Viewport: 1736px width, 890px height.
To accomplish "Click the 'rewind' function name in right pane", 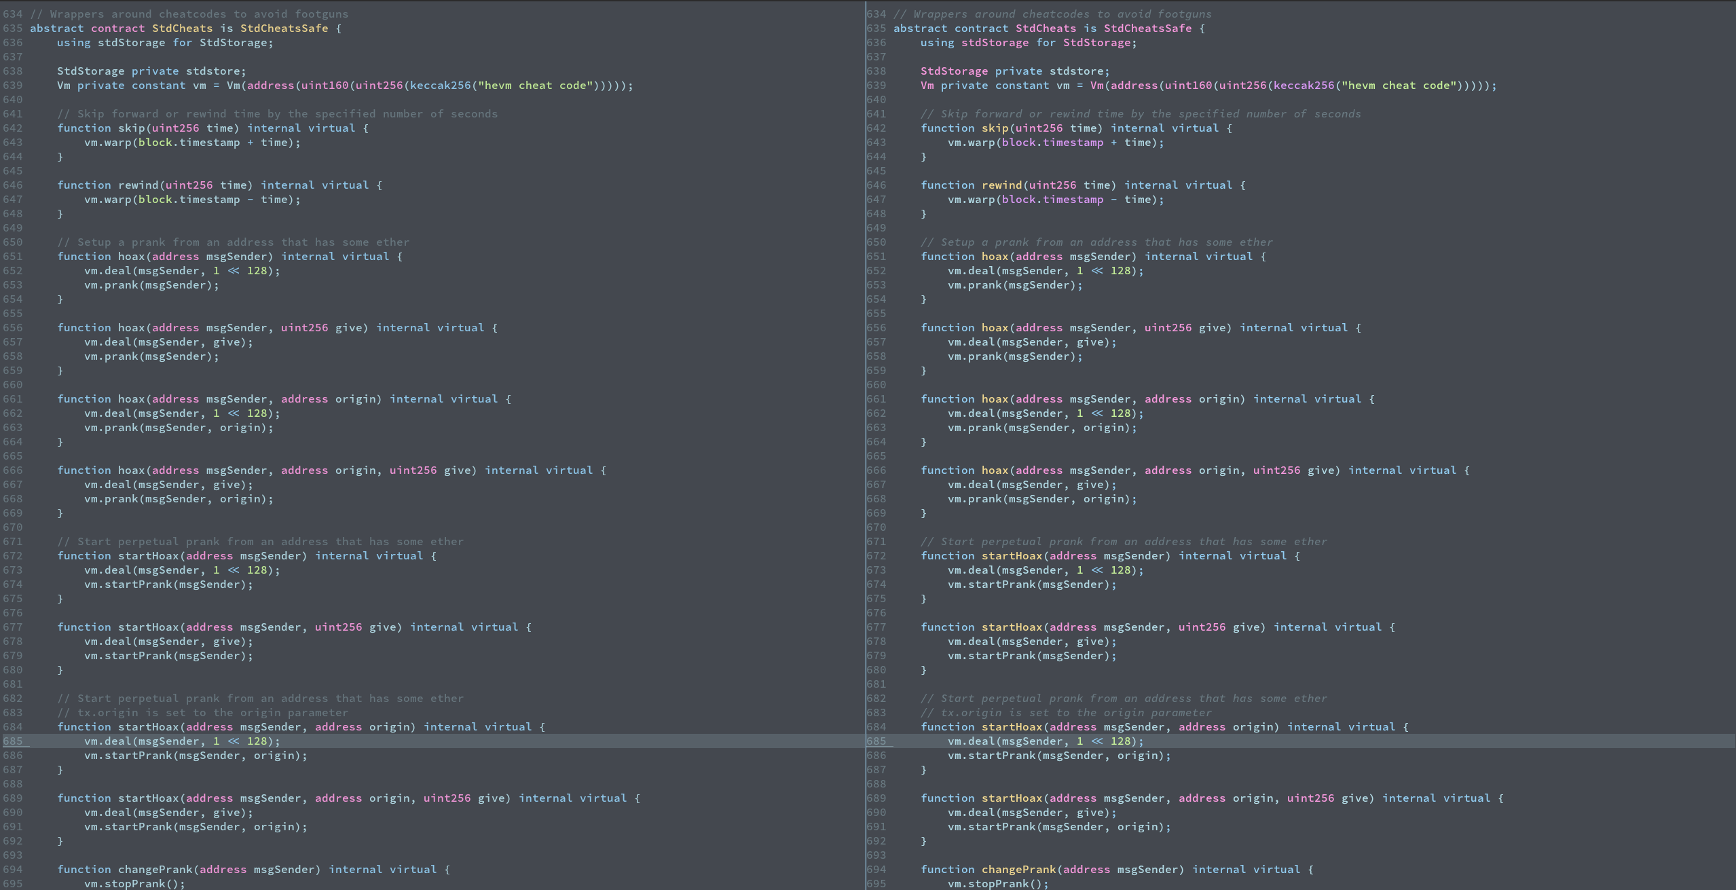I will [1002, 185].
